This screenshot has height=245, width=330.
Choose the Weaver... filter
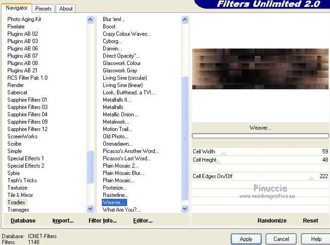[x=114, y=202]
